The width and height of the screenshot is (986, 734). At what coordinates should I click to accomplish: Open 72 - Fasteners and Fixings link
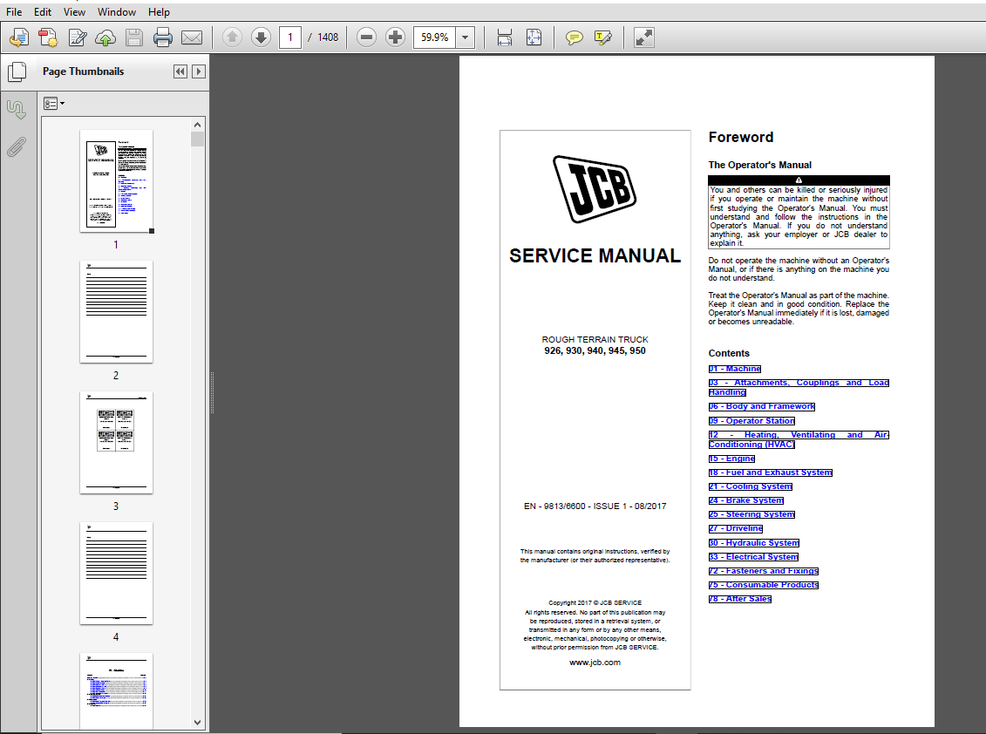pyautogui.click(x=764, y=571)
